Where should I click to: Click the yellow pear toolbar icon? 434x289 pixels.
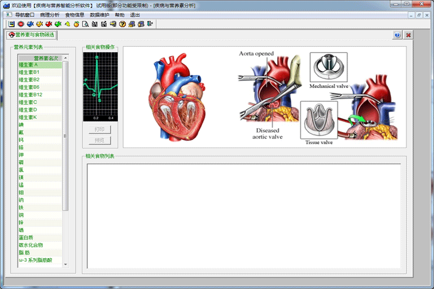[67, 24]
